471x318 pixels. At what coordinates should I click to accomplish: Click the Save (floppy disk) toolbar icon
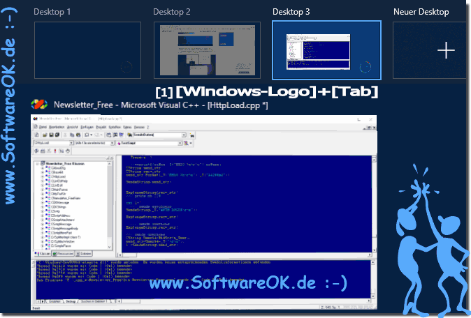tap(51, 135)
